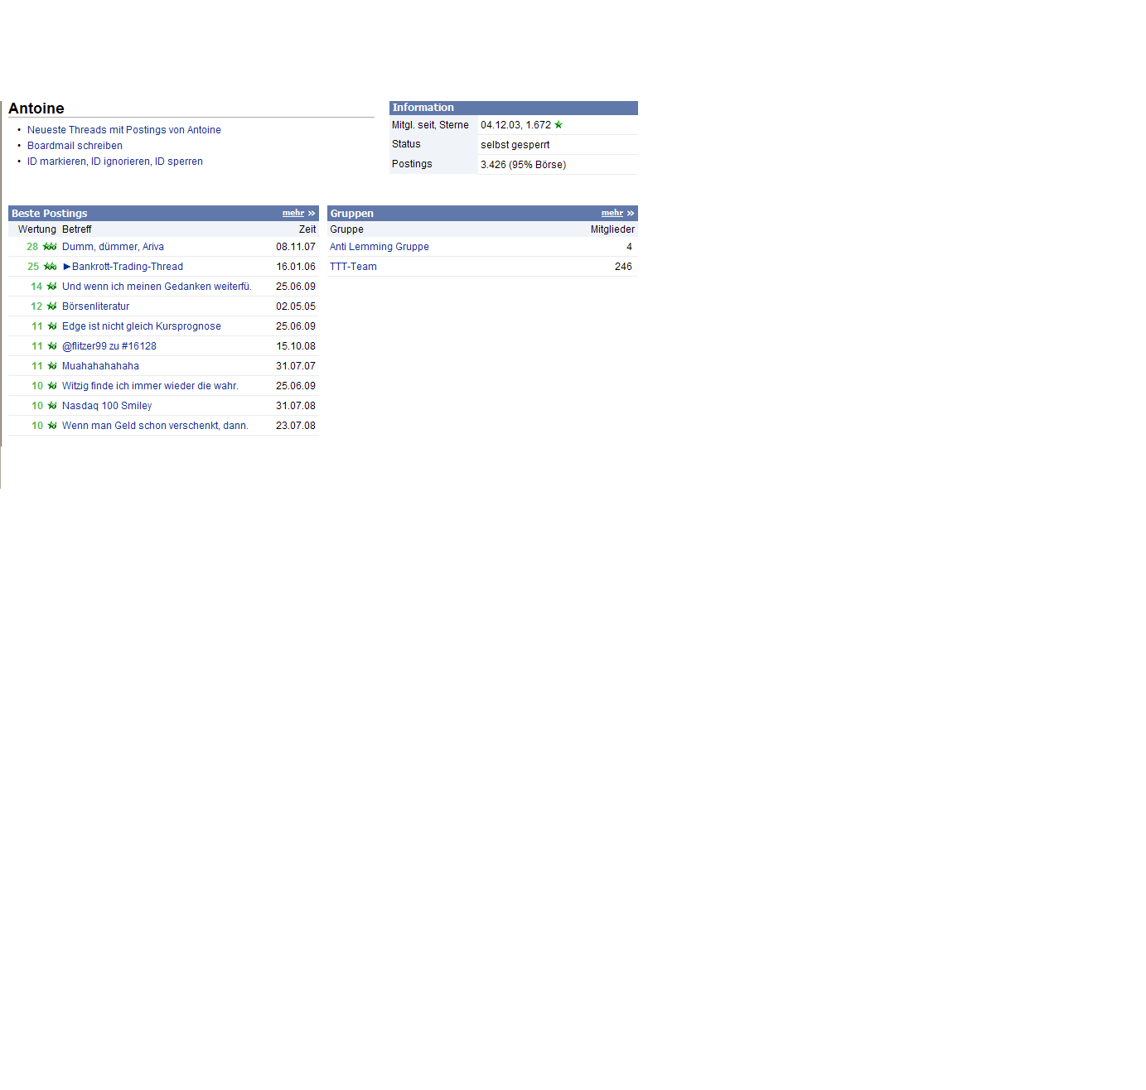Click rating stars icon for Dumm, dümmer, Ariva

point(50,247)
